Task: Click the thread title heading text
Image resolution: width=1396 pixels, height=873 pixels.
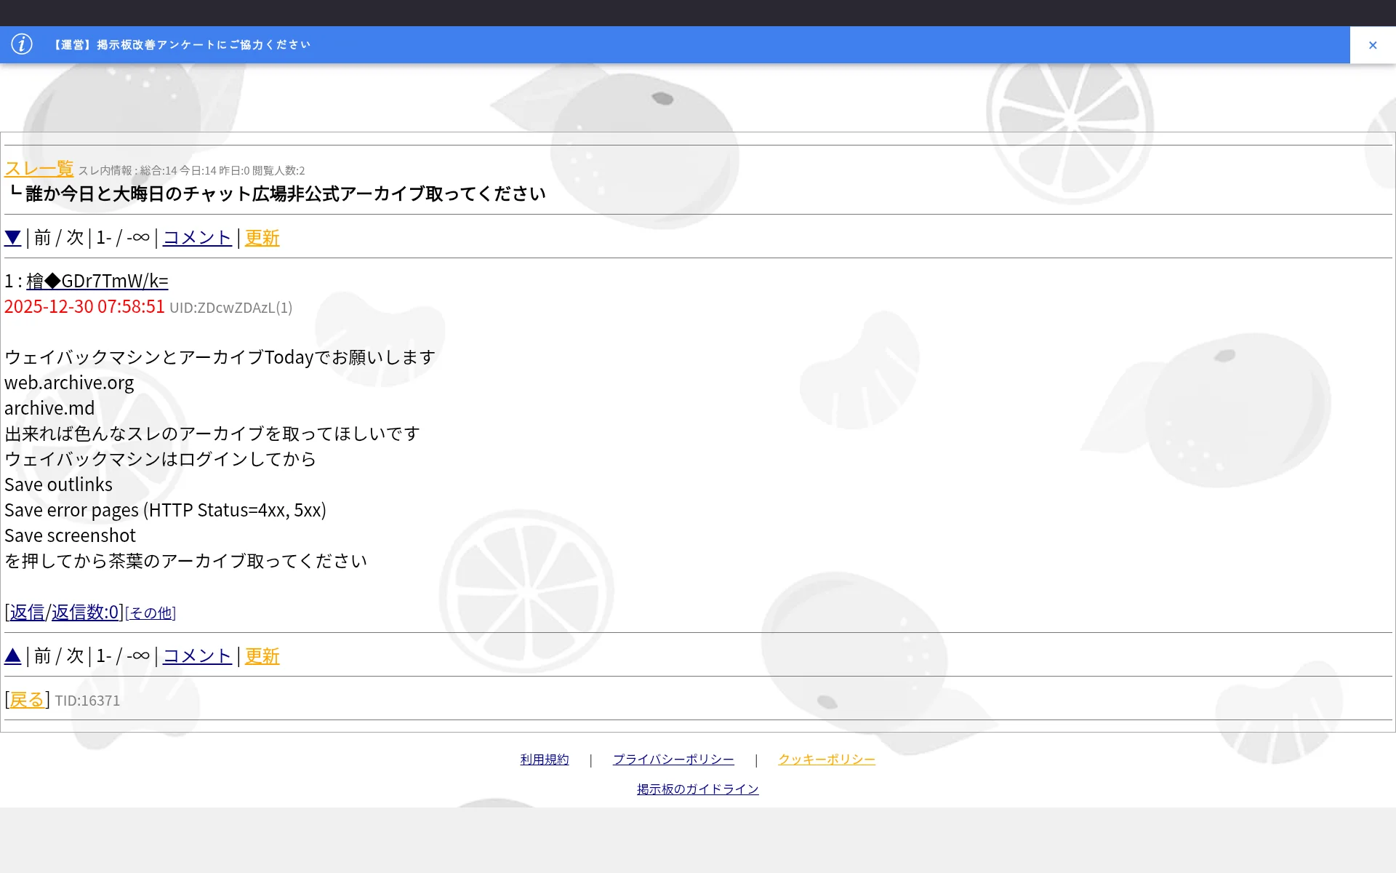Action: click(285, 194)
